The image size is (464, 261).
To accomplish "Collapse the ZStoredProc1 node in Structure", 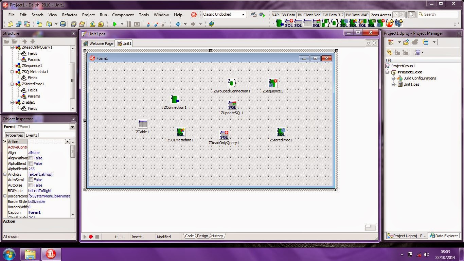I will [12, 84].
